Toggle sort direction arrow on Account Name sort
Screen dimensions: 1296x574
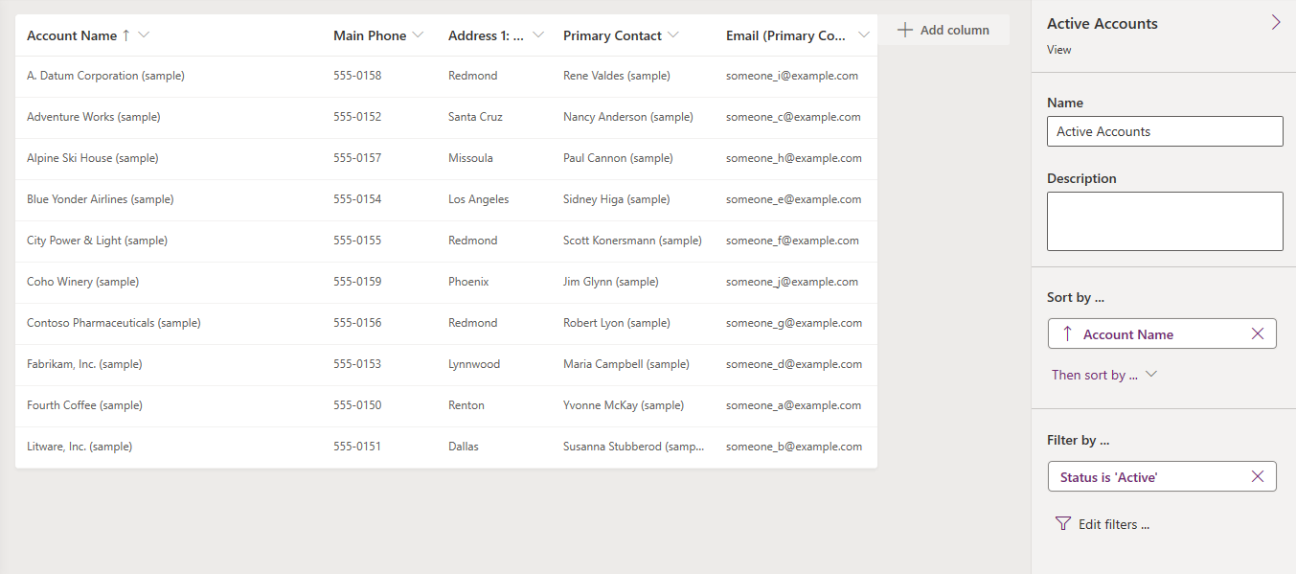point(1067,333)
